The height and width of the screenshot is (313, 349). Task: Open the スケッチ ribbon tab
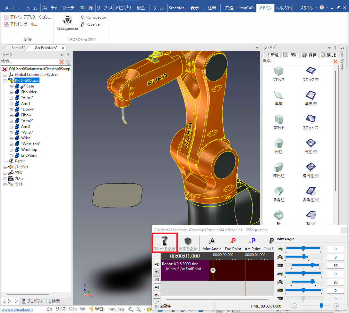coord(68,8)
